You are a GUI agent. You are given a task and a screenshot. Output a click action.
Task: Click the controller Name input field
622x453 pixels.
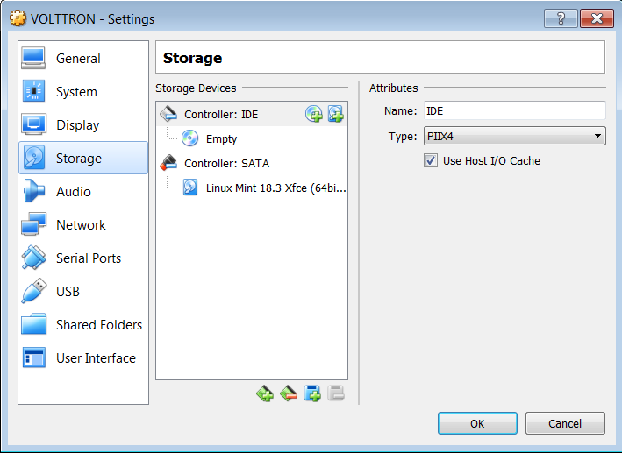514,111
